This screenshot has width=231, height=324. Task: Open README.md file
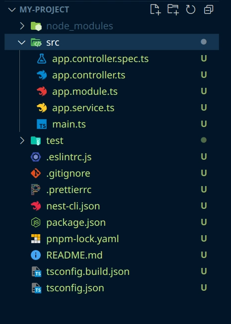point(112,255)
